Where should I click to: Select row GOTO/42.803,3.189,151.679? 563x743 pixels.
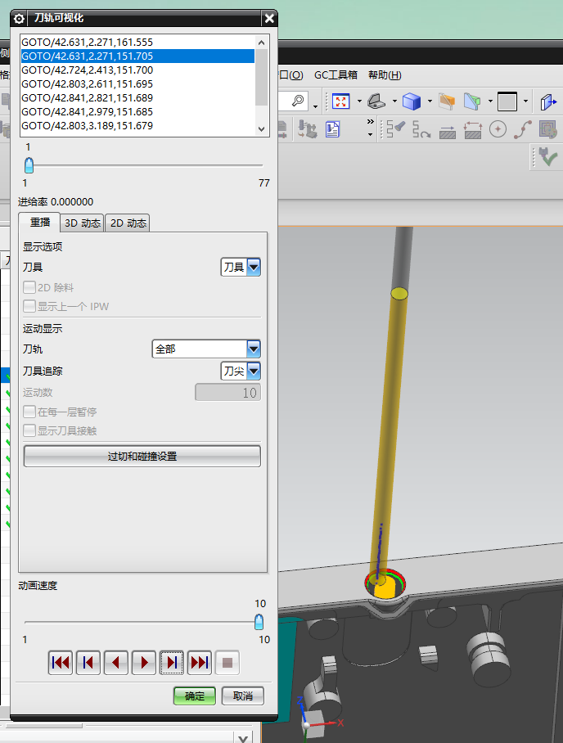tap(137, 125)
